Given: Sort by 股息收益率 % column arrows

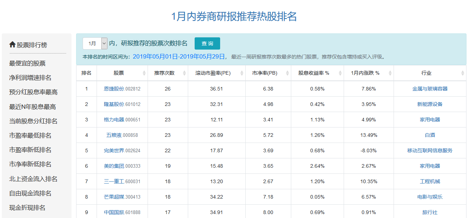Looking at the screenshot, I should [x=340, y=73].
